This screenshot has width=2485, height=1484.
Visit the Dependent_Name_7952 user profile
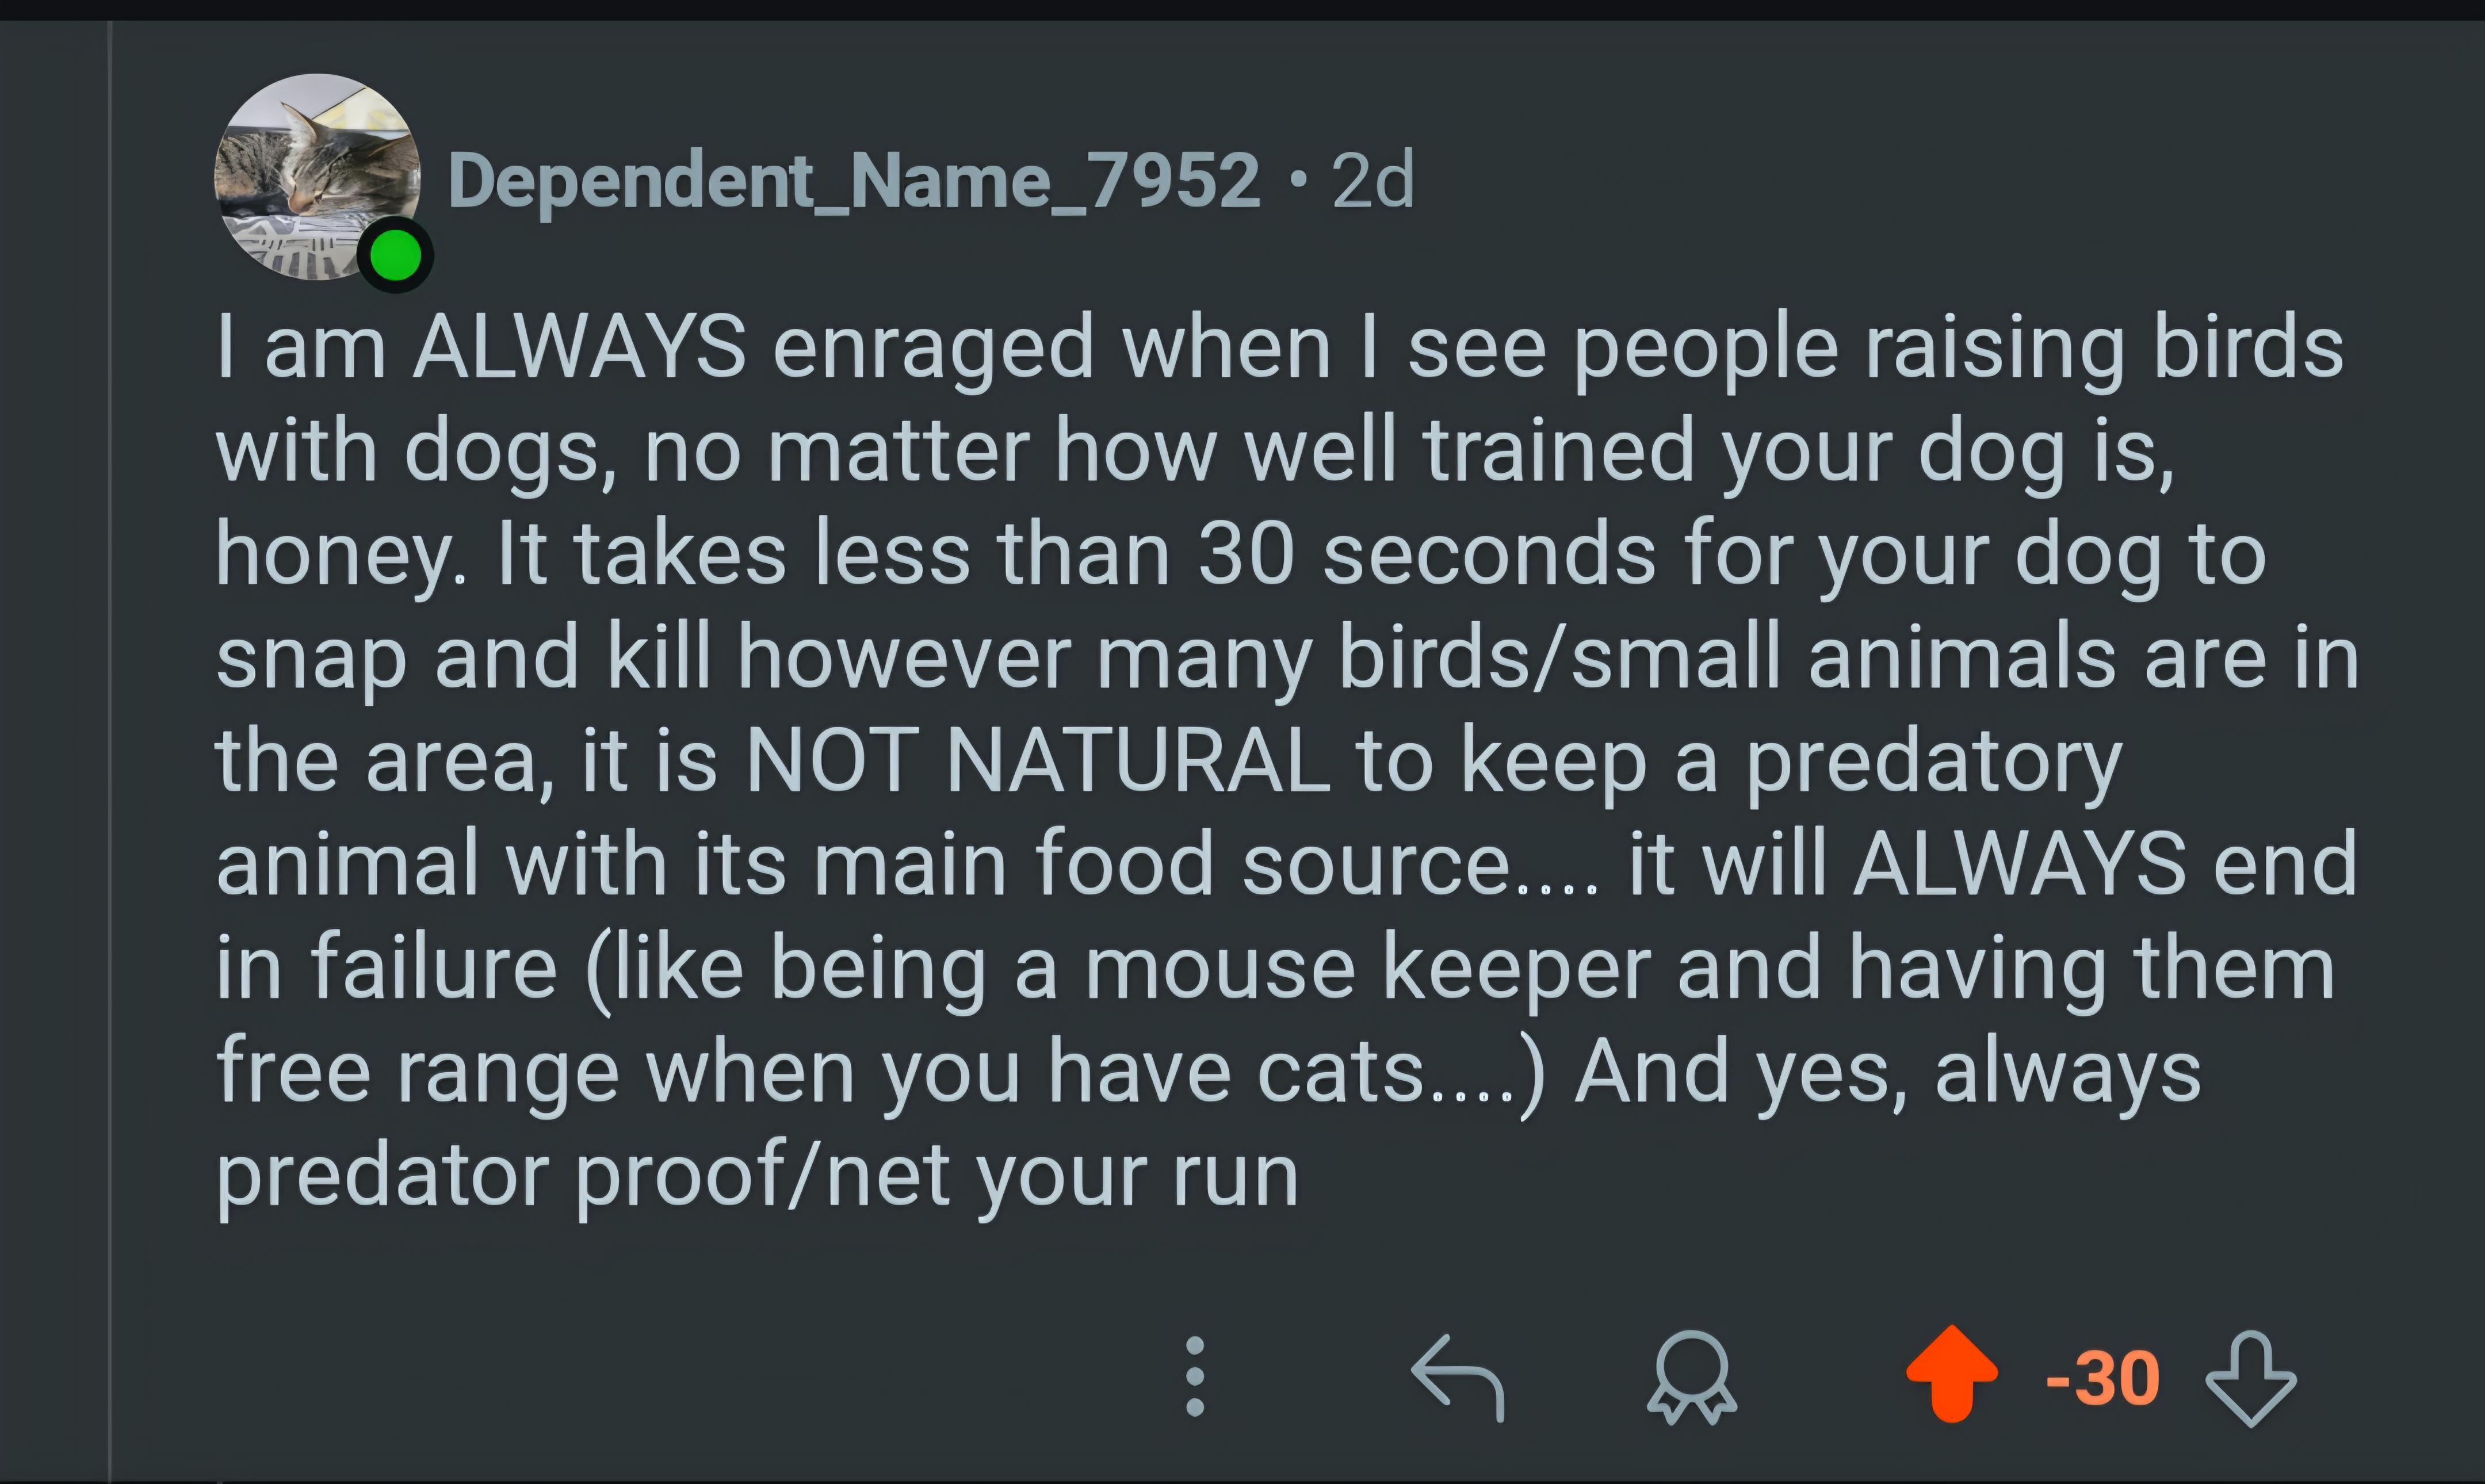pos(854,182)
